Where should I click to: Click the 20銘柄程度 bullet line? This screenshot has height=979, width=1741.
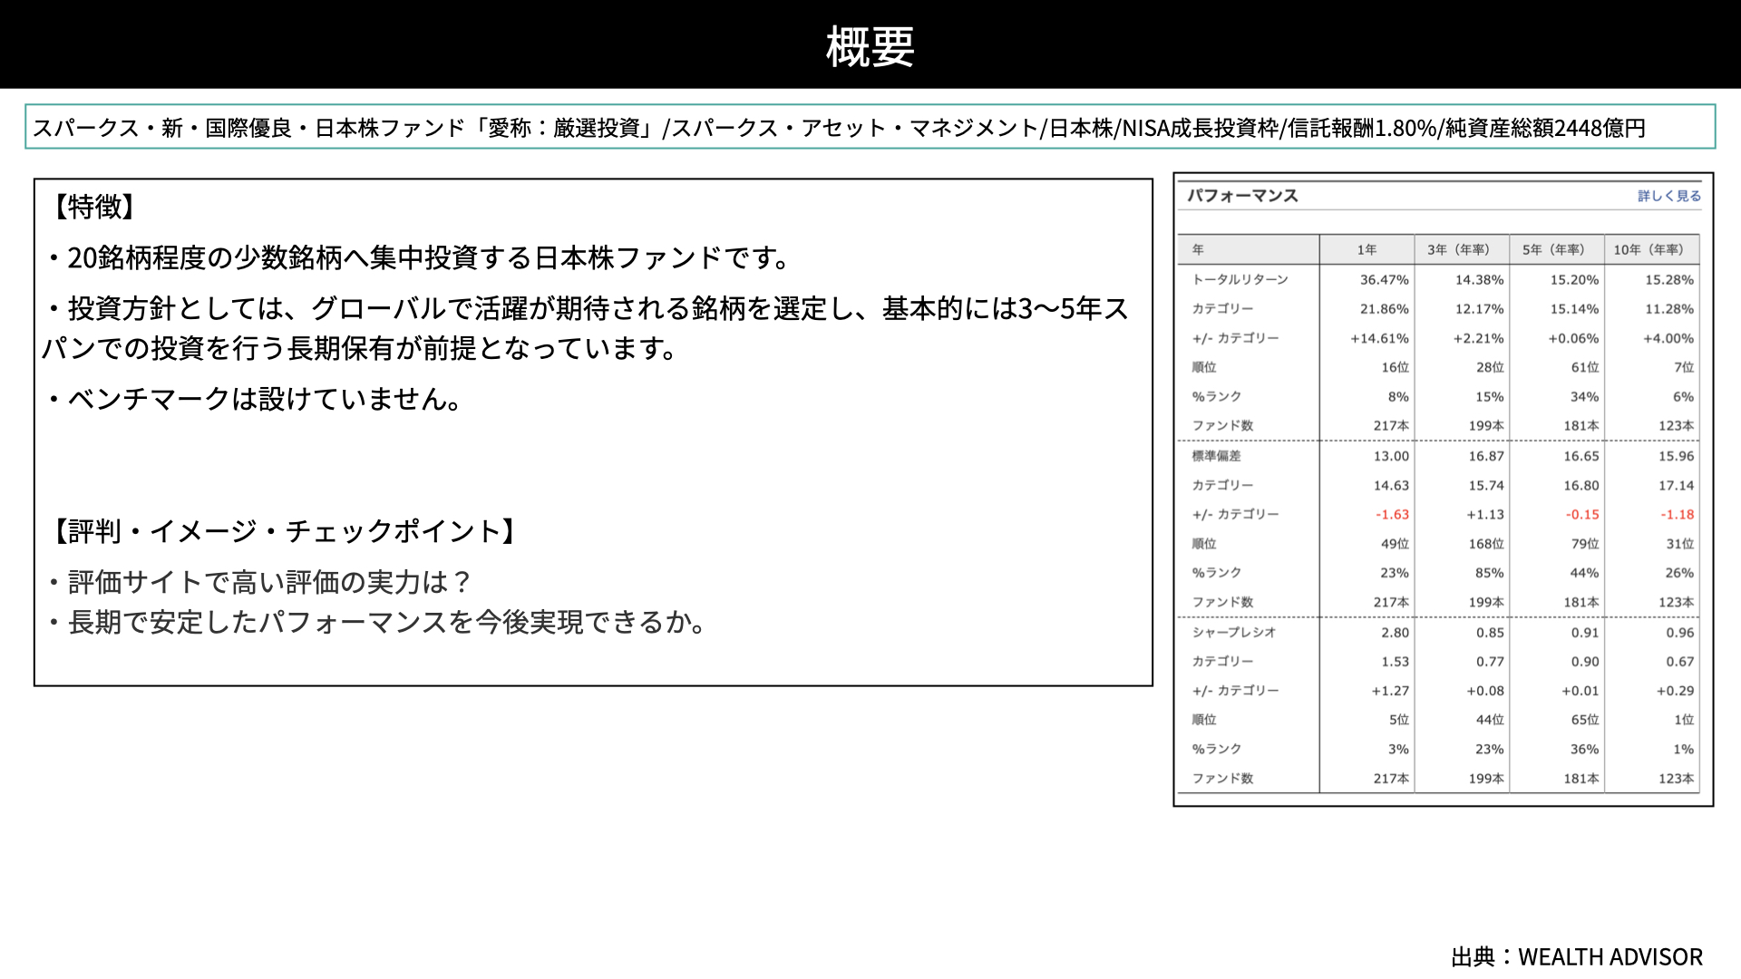click(x=418, y=258)
